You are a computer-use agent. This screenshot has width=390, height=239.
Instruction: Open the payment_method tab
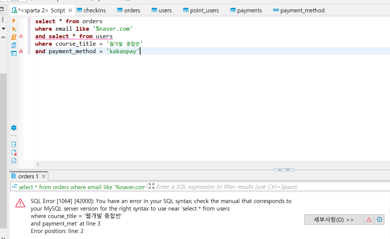(x=299, y=10)
